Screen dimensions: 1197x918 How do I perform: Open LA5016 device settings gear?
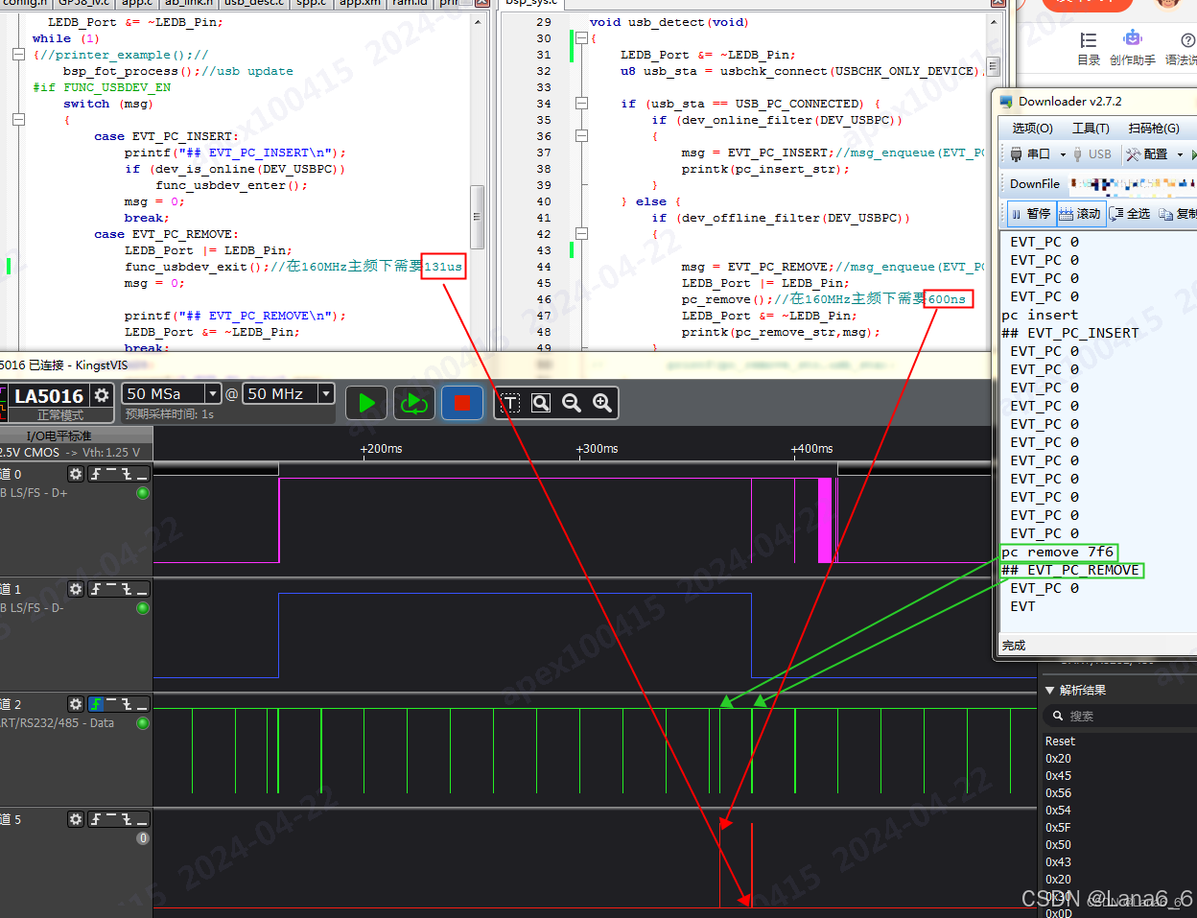[102, 395]
